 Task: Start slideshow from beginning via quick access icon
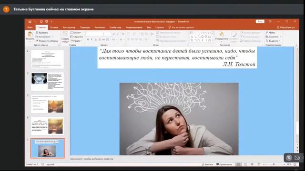[x=47, y=21]
